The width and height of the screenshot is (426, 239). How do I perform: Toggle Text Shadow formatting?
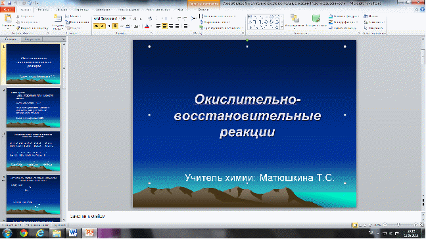coord(115,26)
